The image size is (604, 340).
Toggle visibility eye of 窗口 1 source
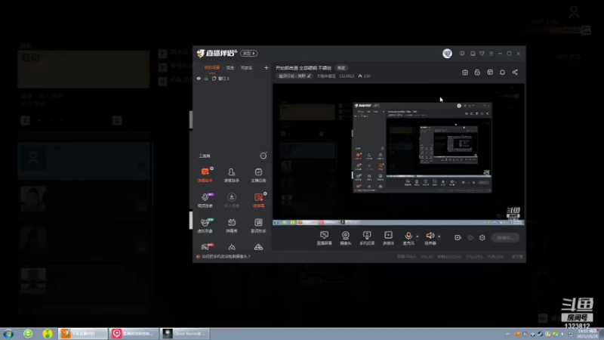199,79
